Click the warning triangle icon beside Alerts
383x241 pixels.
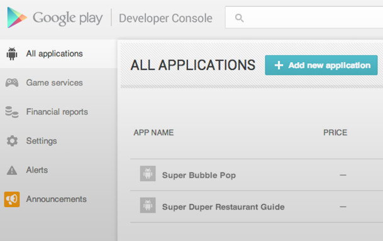[x=12, y=170]
